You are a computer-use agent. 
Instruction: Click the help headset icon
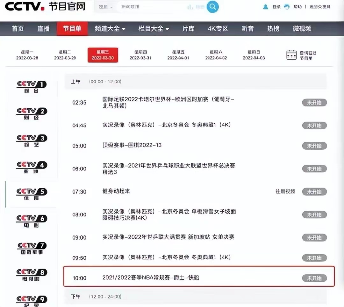tap(287, 7)
